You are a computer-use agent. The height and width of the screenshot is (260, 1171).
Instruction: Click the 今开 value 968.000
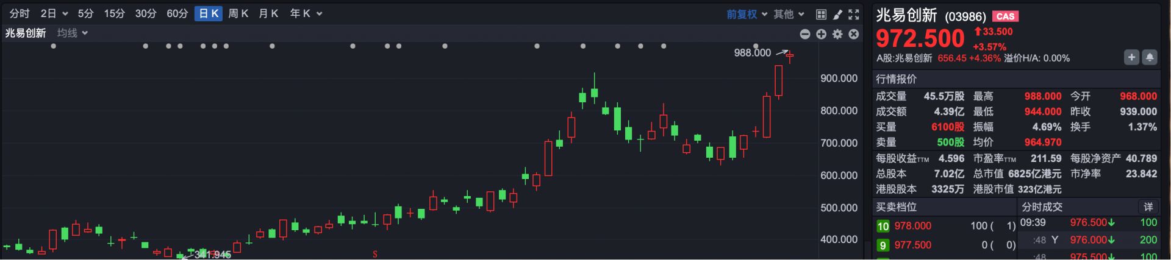(x=1138, y=96)
